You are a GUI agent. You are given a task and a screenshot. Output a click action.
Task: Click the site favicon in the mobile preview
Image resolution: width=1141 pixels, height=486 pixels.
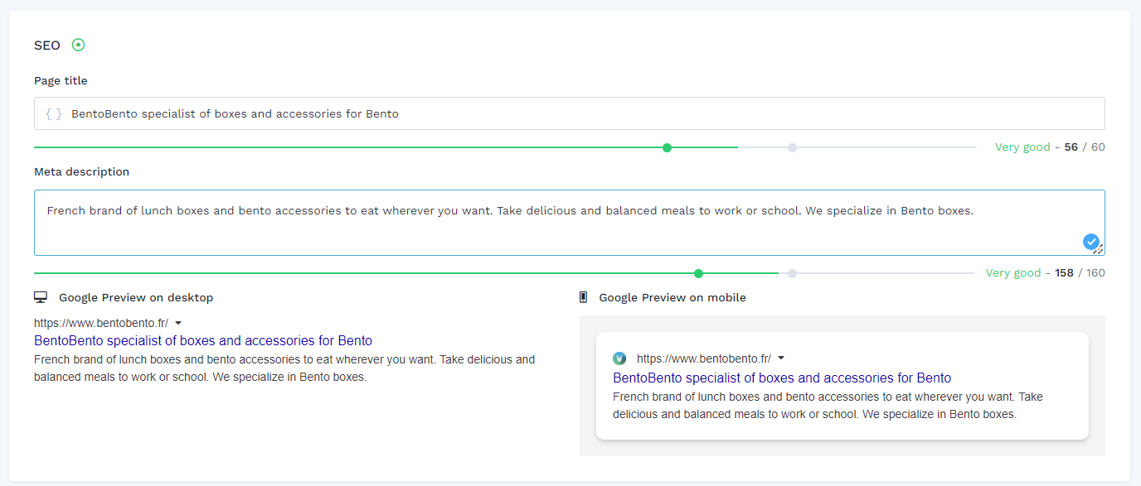click(x=619, y=358)
